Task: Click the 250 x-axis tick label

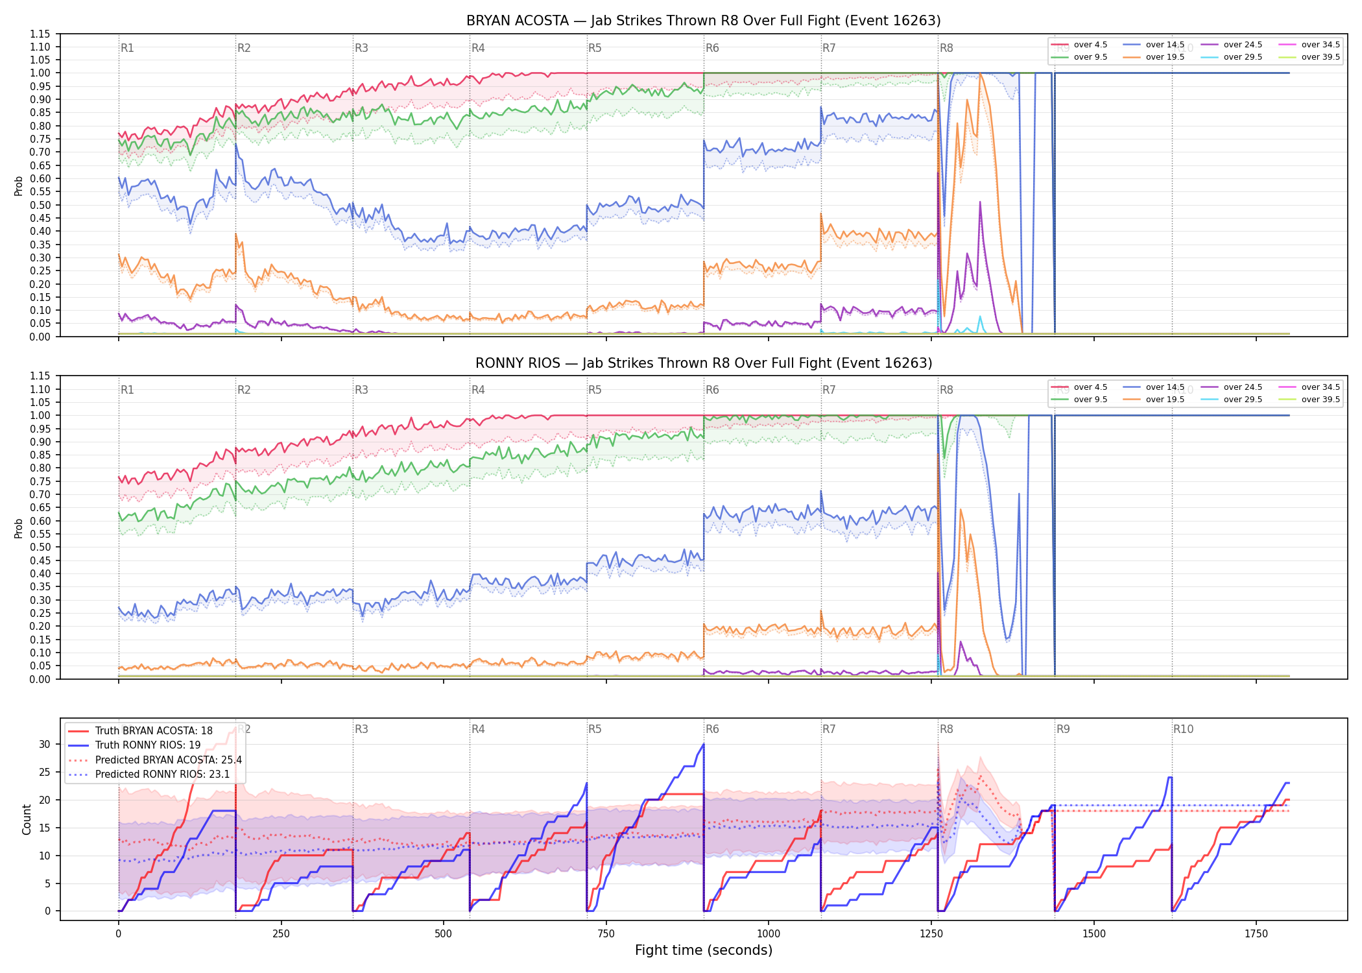Action: pos(281,934)
